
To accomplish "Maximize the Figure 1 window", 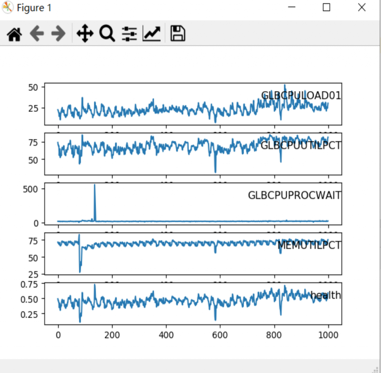I will tap(326, 8).
